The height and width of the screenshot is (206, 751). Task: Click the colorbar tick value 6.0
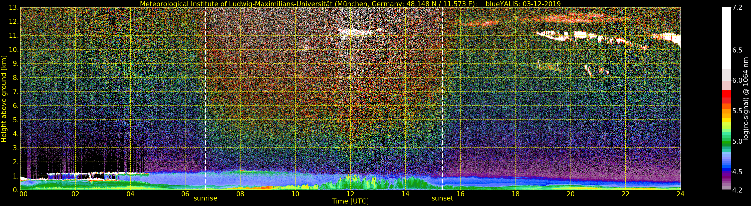[737, 80]
